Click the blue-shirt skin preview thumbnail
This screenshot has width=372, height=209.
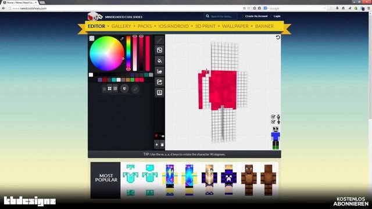pyautogui.click(x=276, y=138)
